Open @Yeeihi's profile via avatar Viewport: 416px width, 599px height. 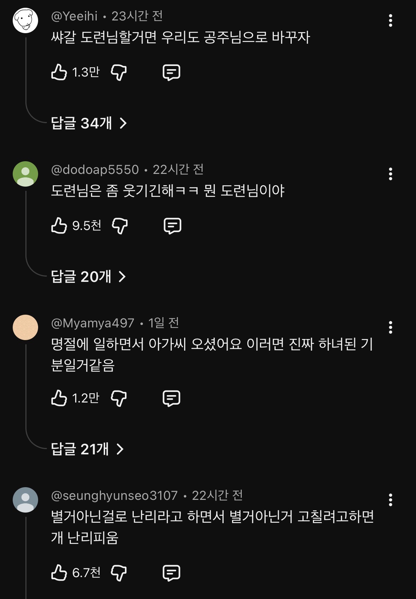[25, 20]
